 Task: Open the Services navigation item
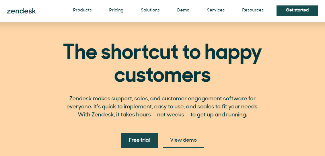click(216, 10)
